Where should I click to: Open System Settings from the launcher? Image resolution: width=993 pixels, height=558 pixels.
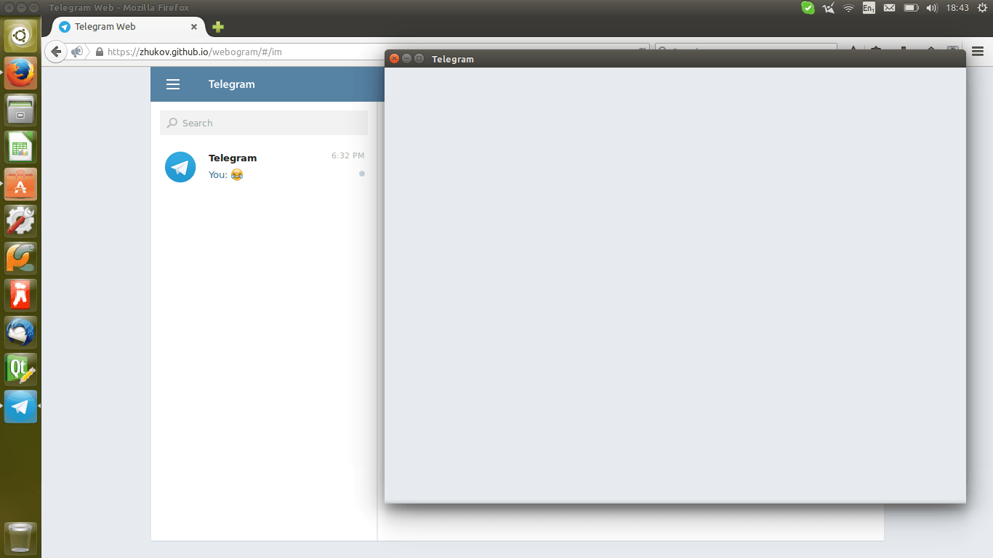(20, 221)
